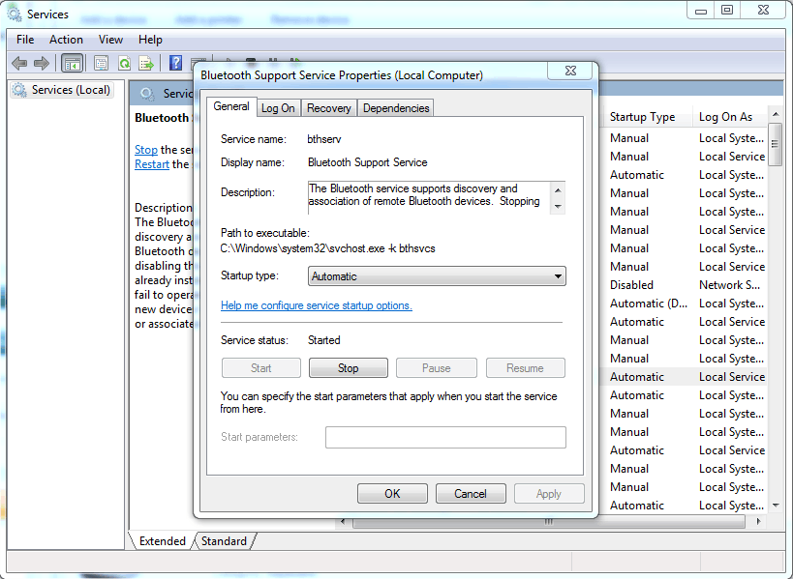The height and width of the screenshot is (579, 793).
Task: Click the Pause button
Action: coord(436,368)
